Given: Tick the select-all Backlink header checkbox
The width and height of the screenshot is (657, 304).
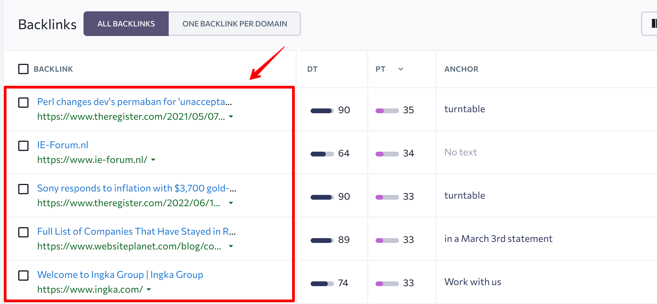Looking at the screenshot, I should tap(23, 69).
